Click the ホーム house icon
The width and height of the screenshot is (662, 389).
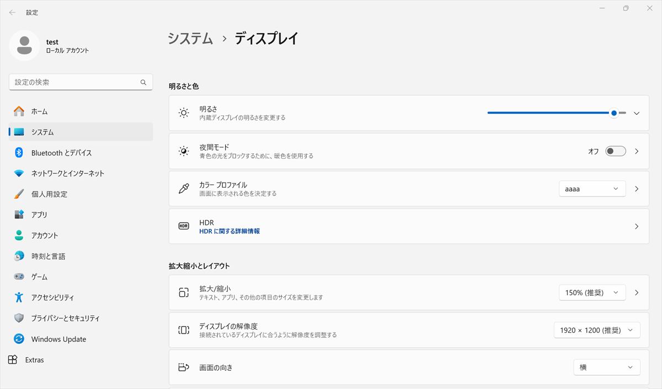click(x=19, y=111)
